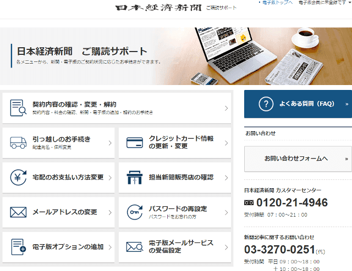Click chevron on 電子版オプションの追加 card

110,247
